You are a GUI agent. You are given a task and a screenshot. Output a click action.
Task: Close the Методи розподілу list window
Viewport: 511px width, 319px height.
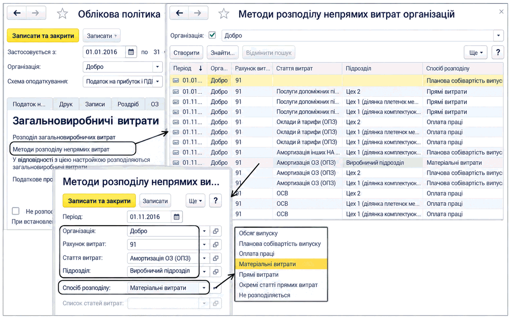(501, 12)
